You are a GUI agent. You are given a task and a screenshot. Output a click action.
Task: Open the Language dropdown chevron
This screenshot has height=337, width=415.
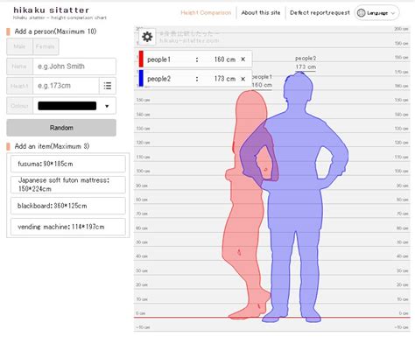coord(393,13)
